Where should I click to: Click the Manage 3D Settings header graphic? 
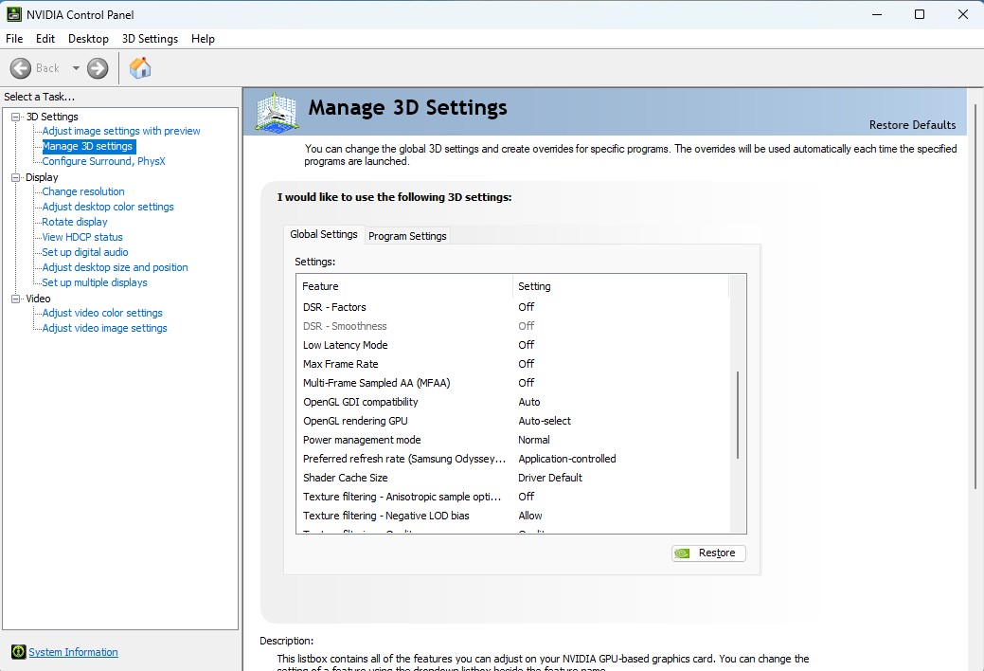point(277,113)
